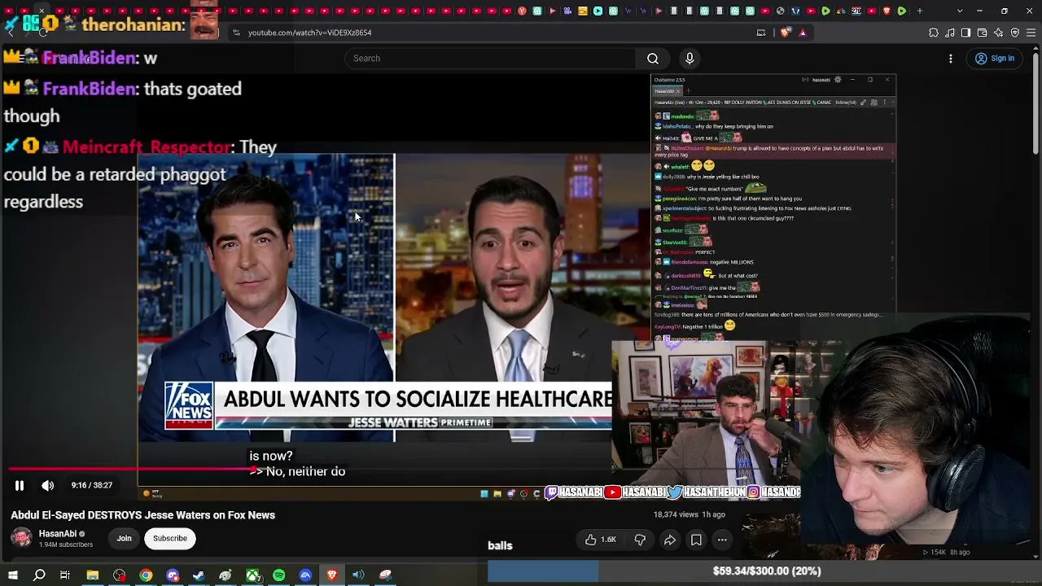Save the video with the bookmark icon

[696, 540]
